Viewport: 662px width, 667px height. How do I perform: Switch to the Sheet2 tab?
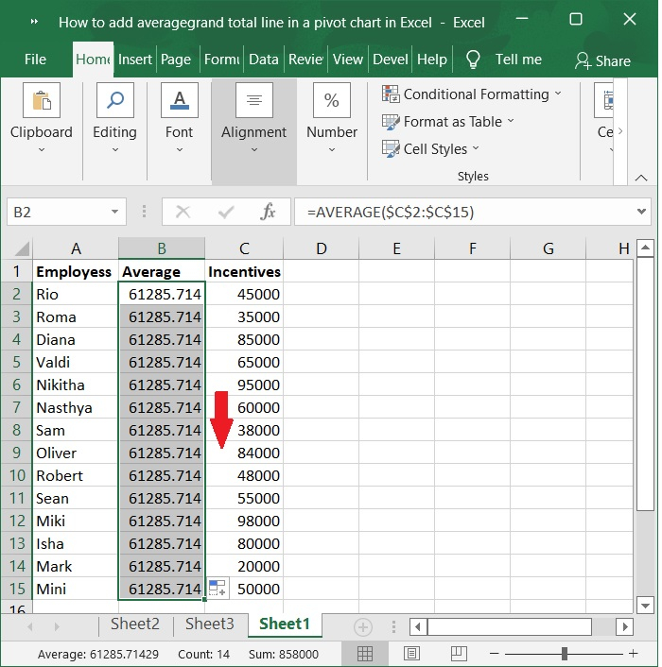(134, 624)
